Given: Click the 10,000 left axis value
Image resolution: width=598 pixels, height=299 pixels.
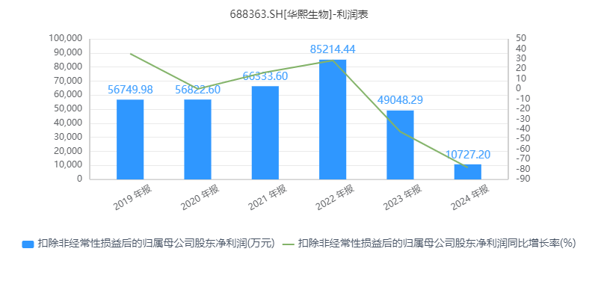Looking at the screenshot, I should [x=68, y=164].
